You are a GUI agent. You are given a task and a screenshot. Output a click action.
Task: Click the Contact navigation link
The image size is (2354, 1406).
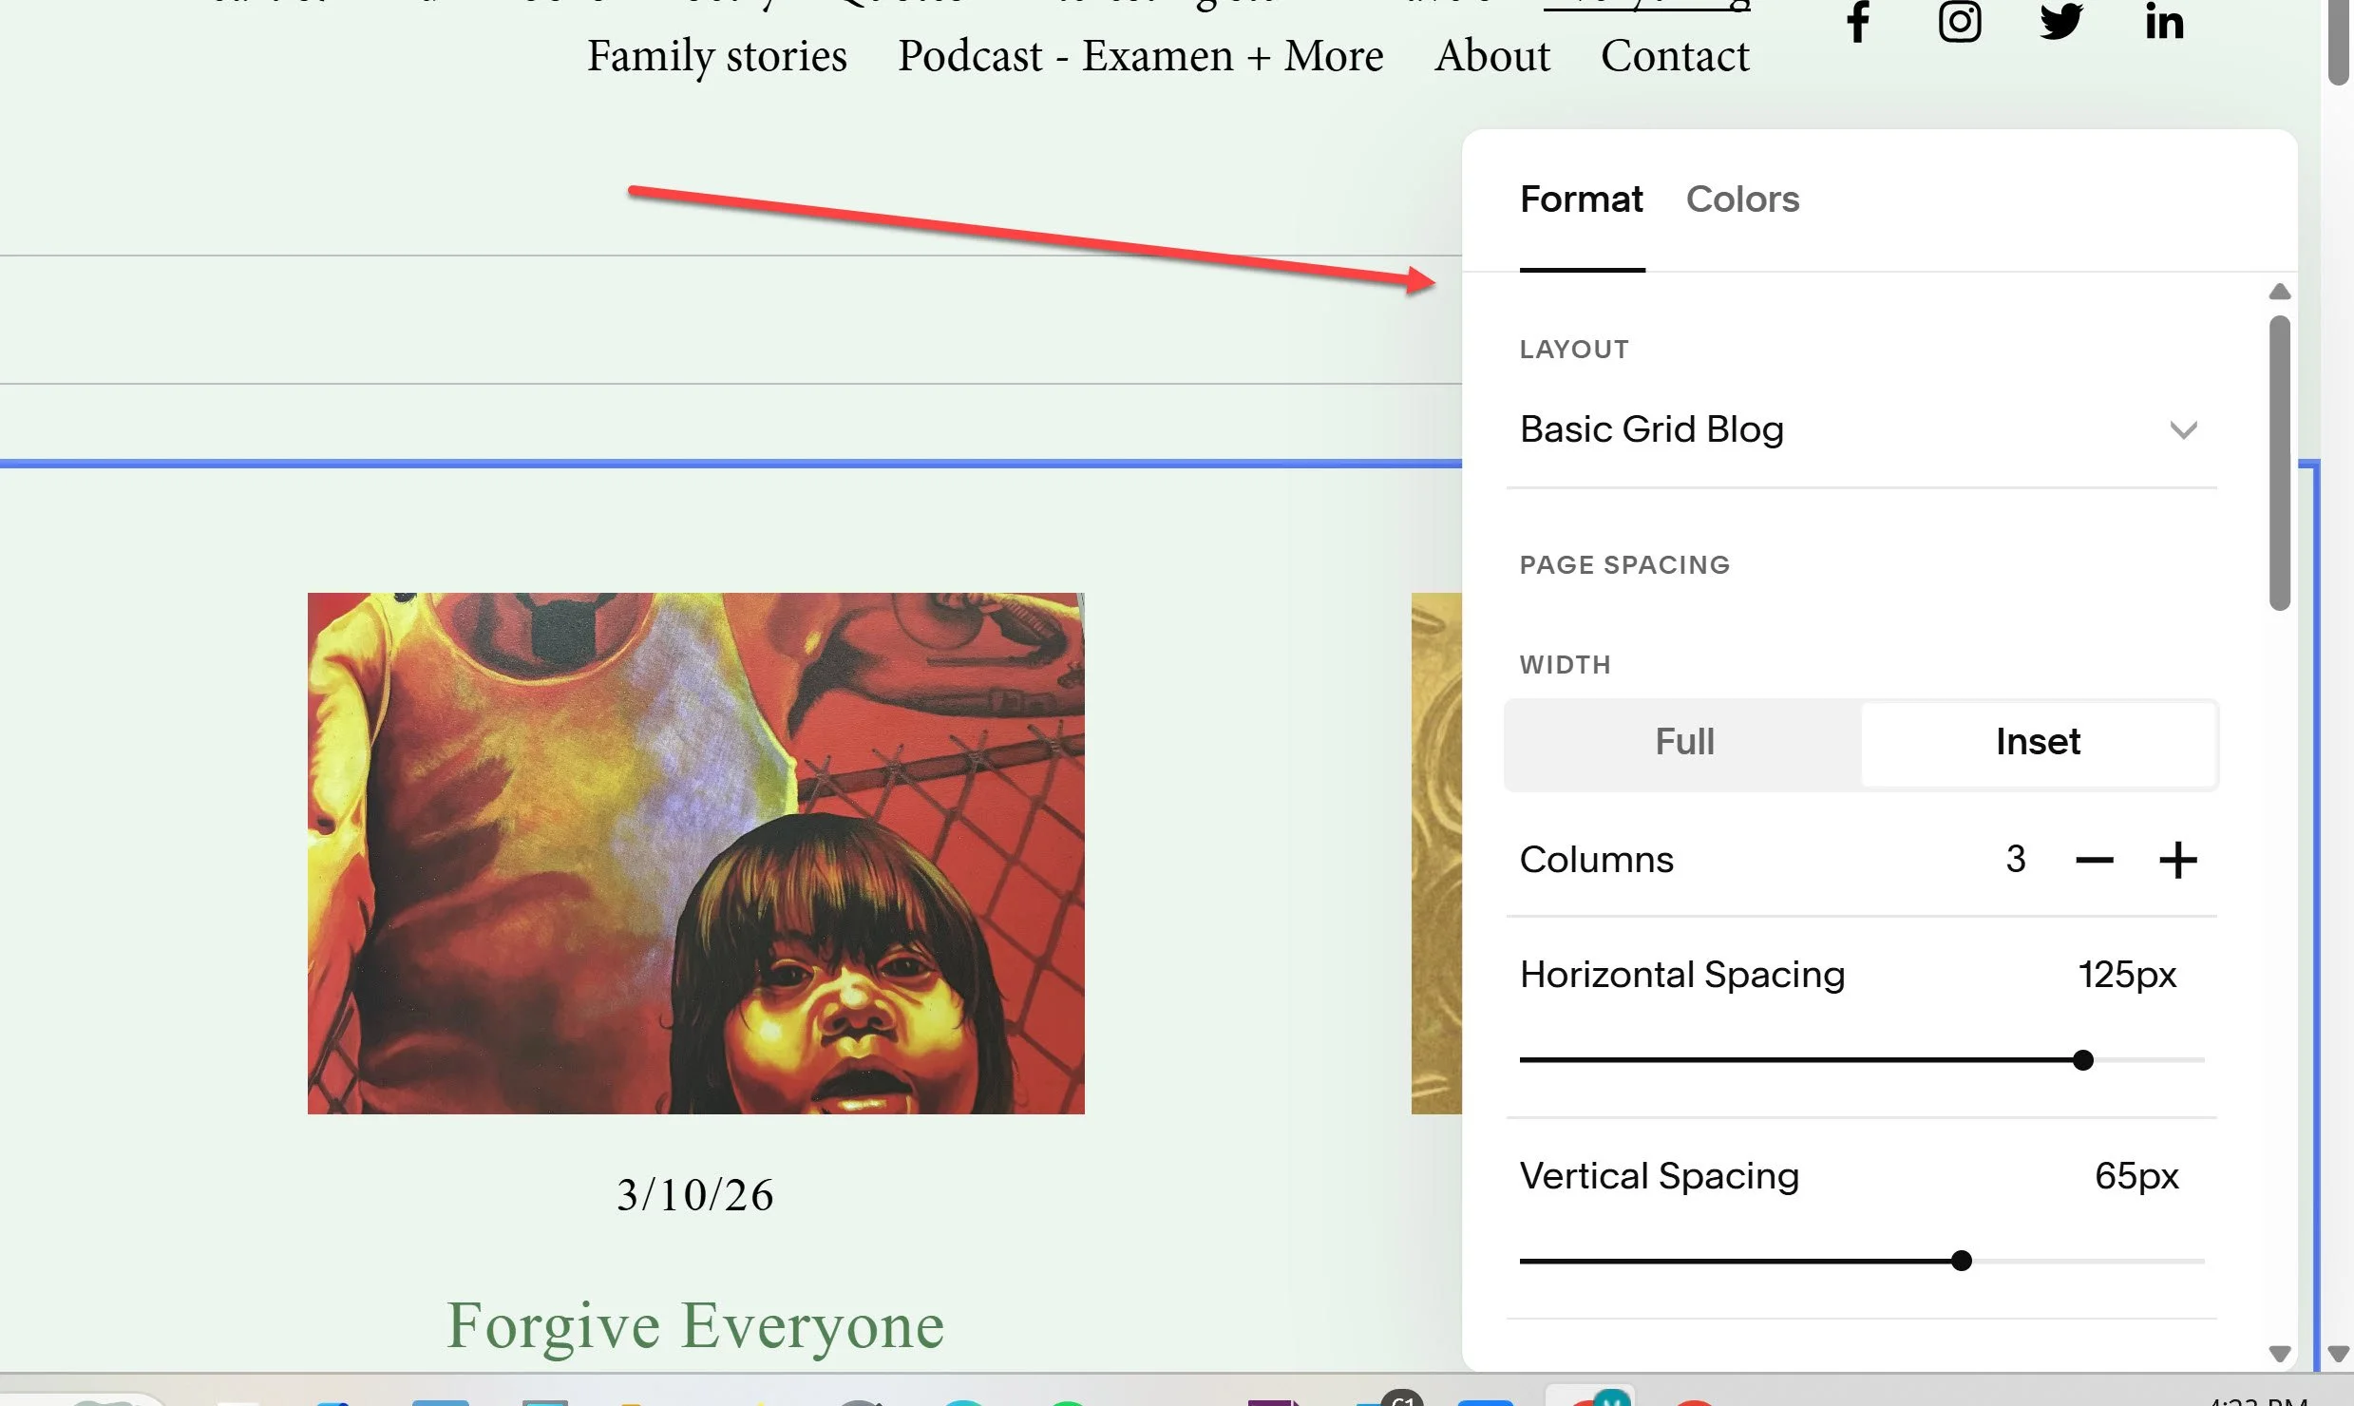[1674, 56]
